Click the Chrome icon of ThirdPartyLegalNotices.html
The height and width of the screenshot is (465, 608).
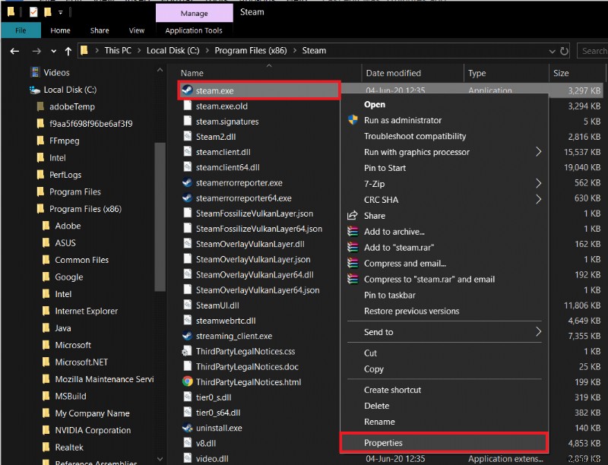[188, 381]
